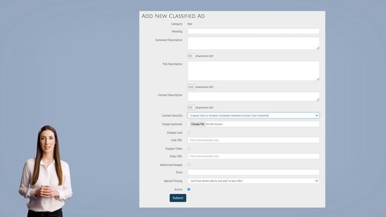
Task: Expand the Special Pricing dropdown
Action: pos(253,181)
